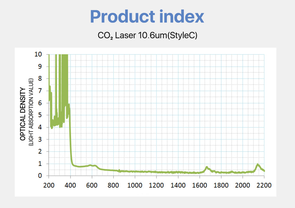Click the 'Product index' heading
The image size is (295, 208).
[147, 16]
